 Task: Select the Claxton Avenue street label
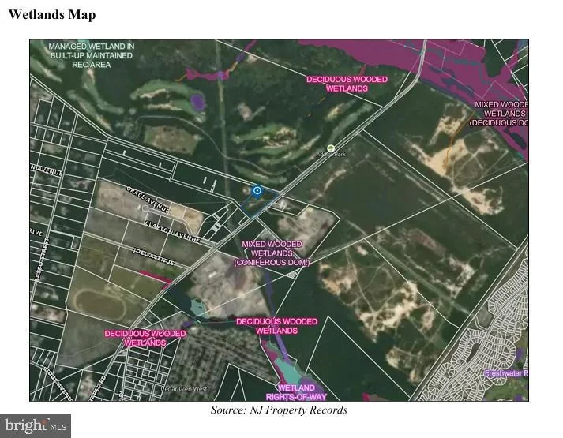click(x=172, y=231)
